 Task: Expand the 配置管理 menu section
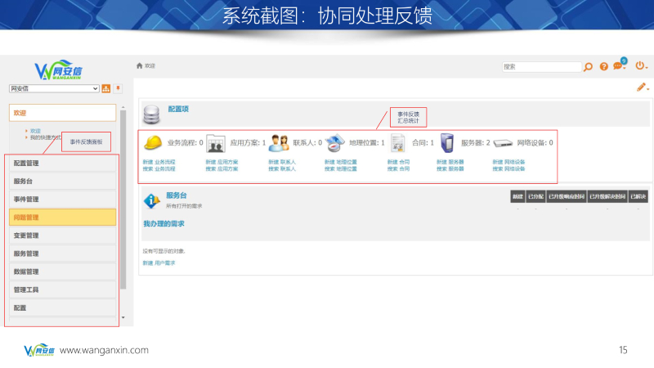pyautogui.click(x=63, y=163)
